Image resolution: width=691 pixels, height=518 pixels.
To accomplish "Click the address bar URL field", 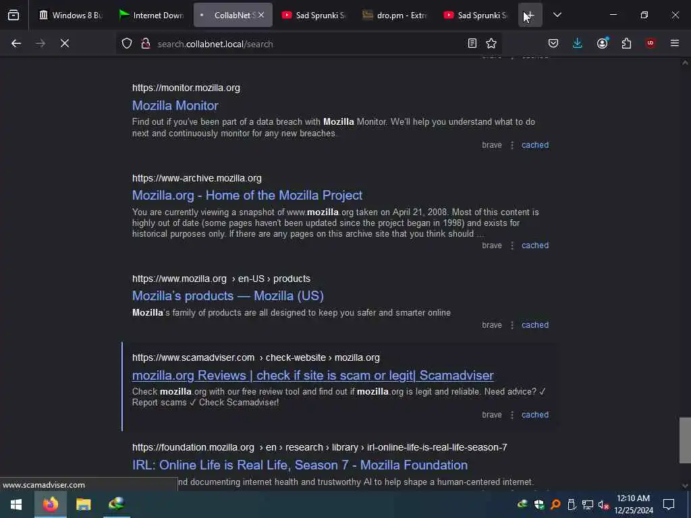I will (308, 44).
